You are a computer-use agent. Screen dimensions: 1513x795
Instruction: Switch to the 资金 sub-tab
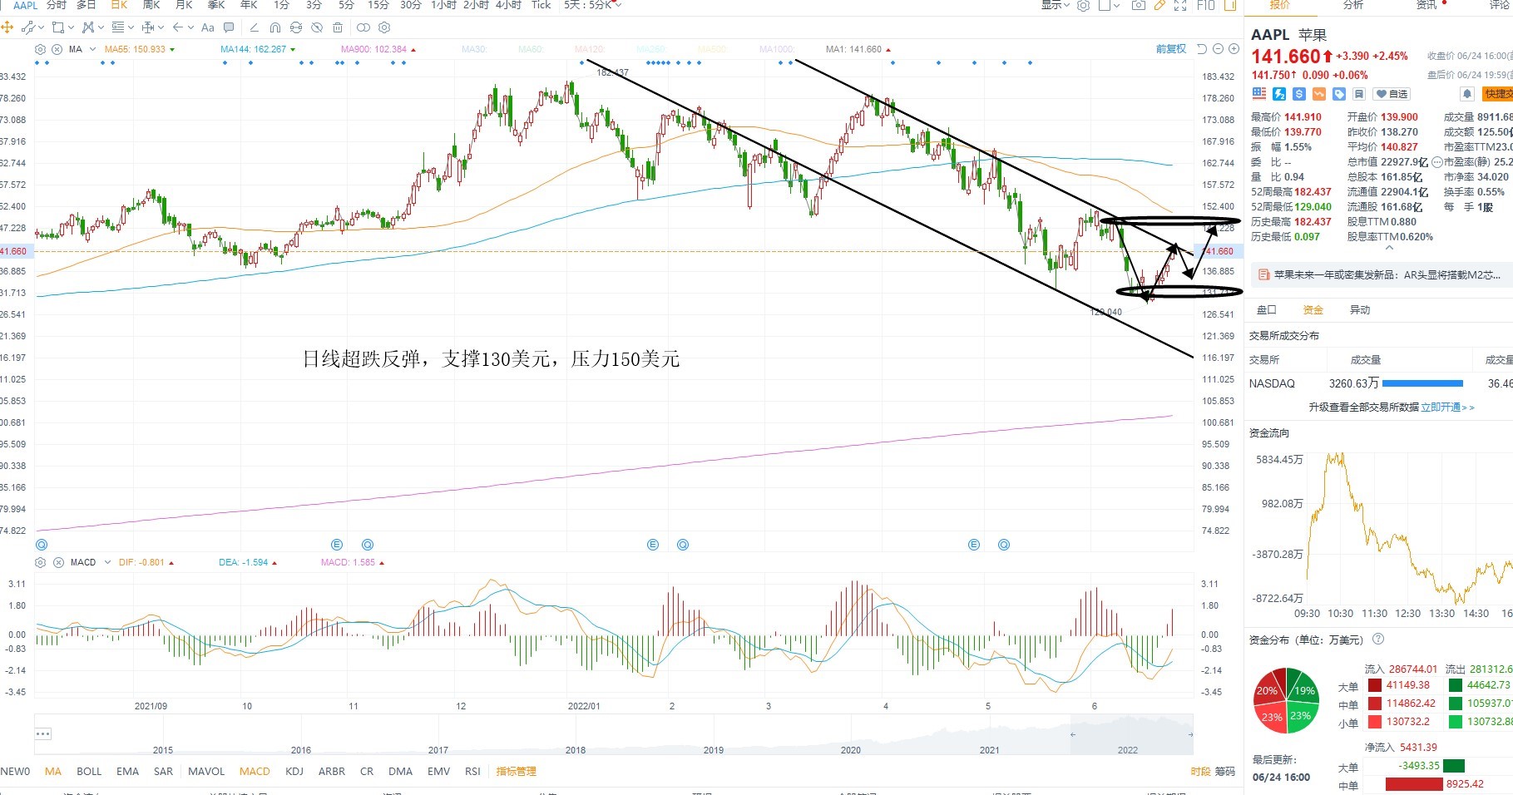point(1313,309)
